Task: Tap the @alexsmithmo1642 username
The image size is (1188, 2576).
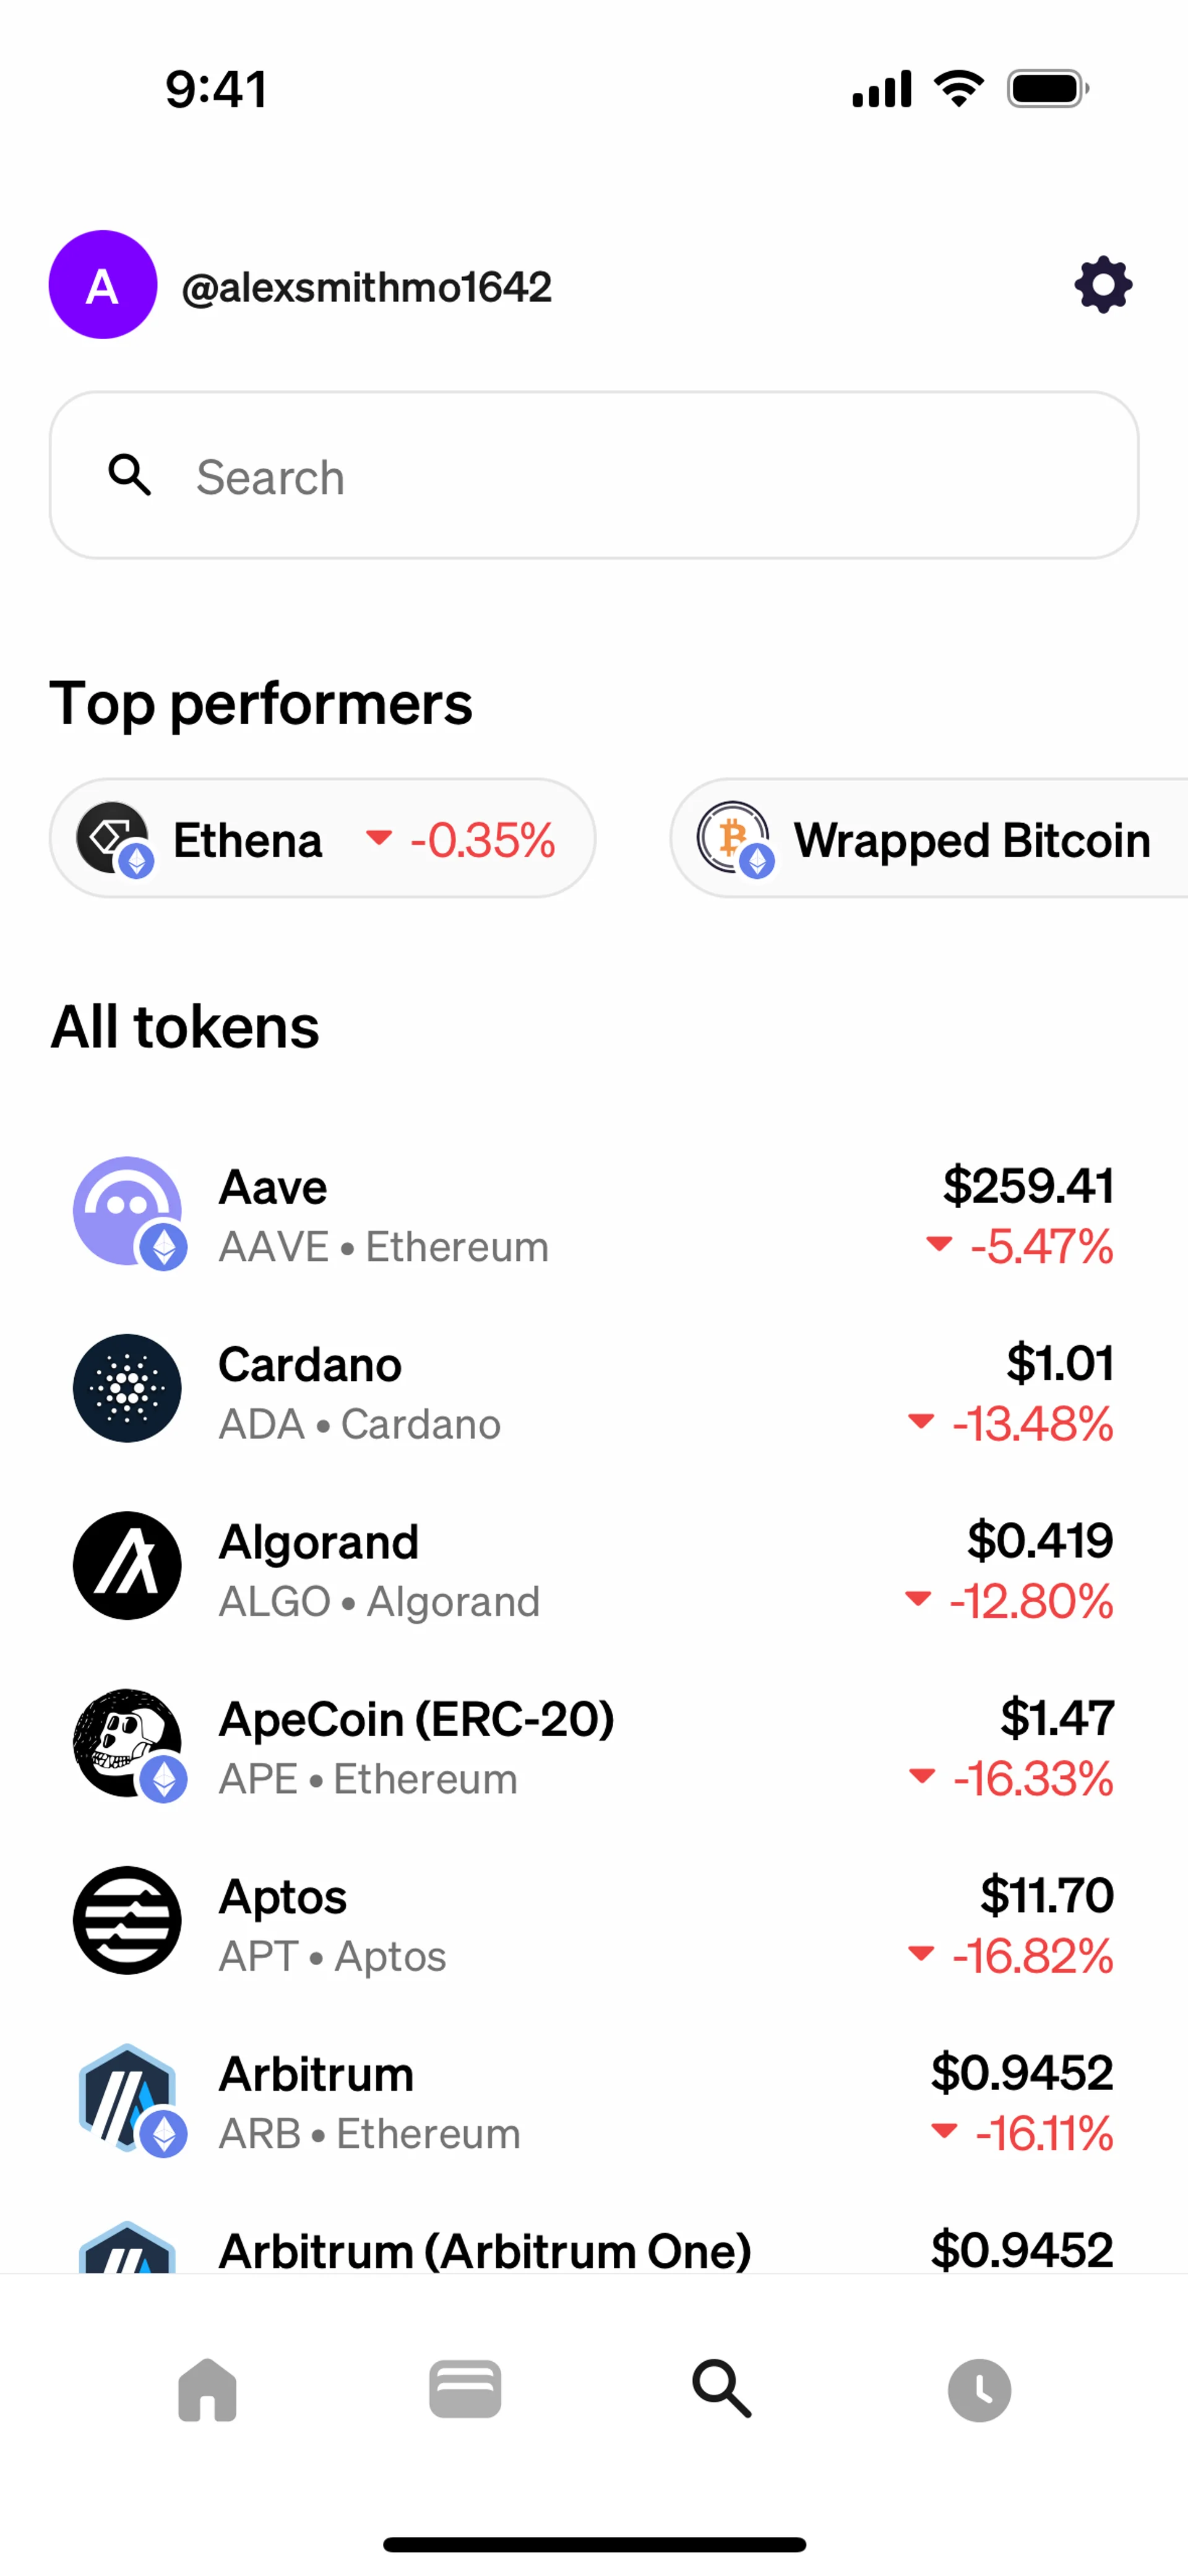Action: 366,287
